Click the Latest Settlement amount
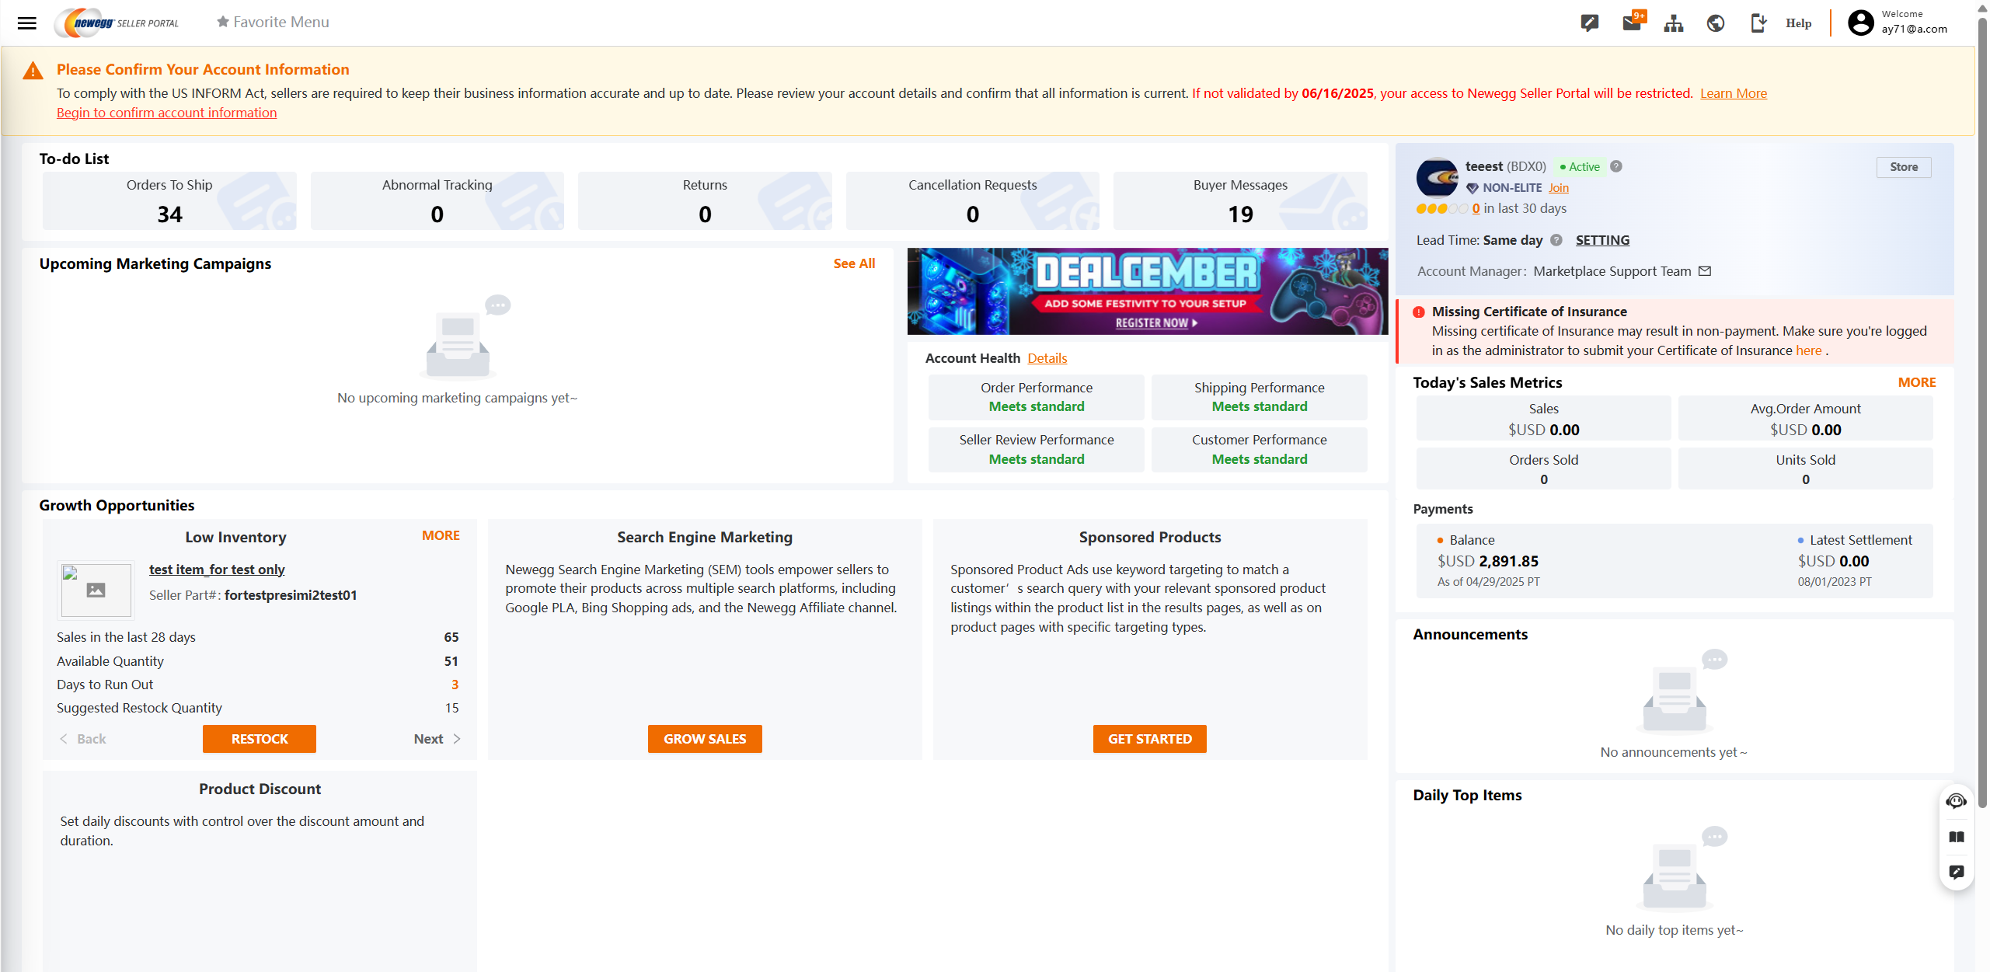 (x=1833, y=561)
